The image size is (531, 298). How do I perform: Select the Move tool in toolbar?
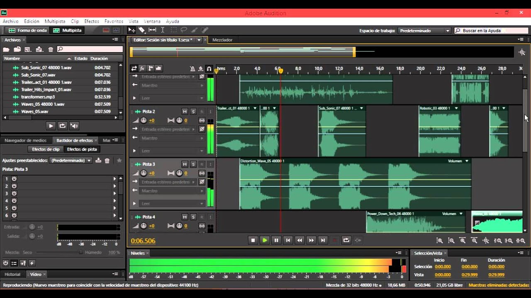coord(132,30)
